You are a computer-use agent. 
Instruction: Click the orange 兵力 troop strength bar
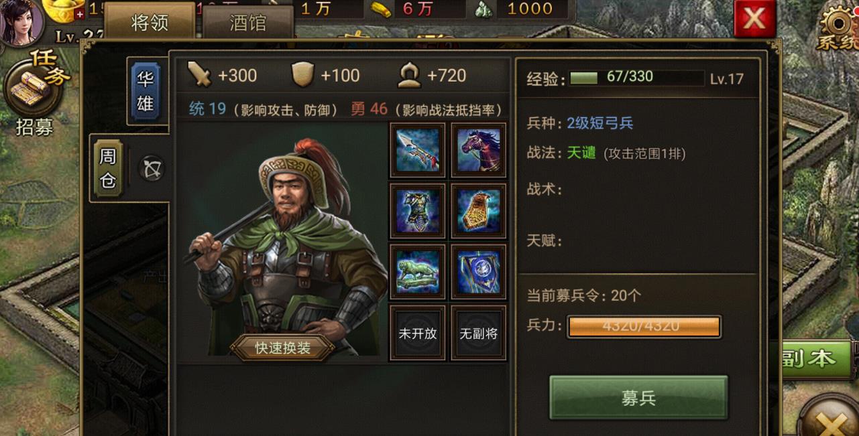pyautogui.click(x=644, y=327)
